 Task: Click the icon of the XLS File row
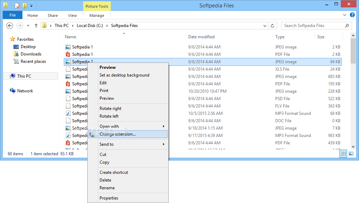(68, 69)
